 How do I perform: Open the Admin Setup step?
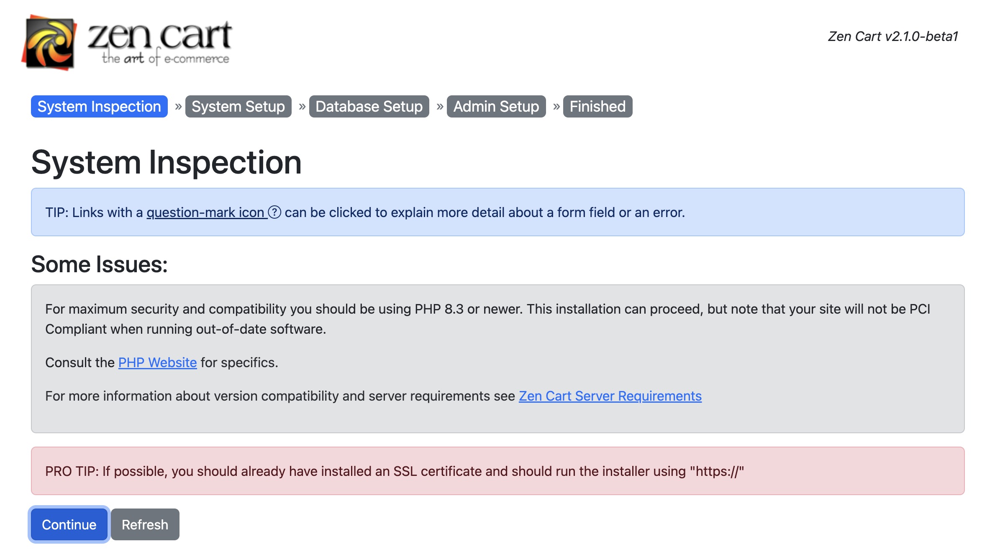point(496,106)
